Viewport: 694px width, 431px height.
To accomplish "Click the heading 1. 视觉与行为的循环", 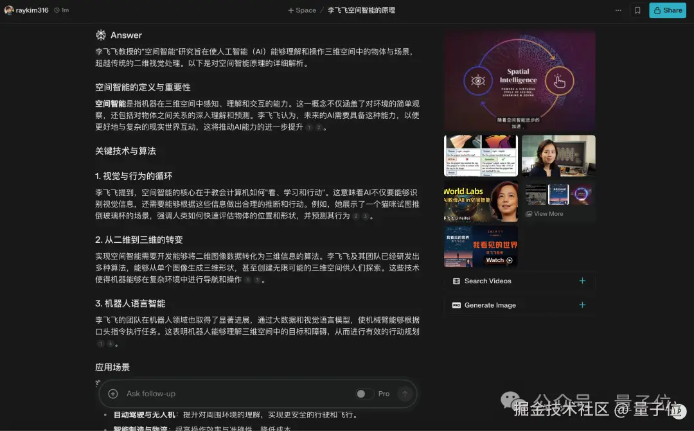I will pyautogui.click(x=134, y=176).
